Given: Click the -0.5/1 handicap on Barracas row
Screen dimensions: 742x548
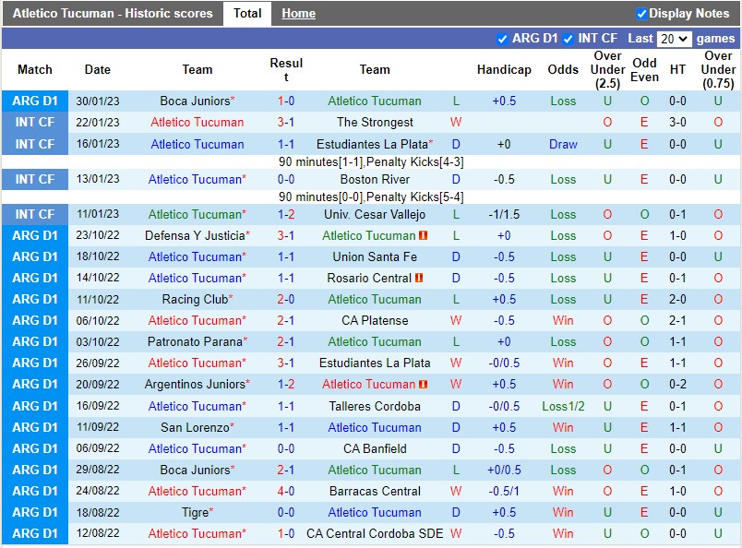Looking at the screenshot, I should pyautogui.click(x=504, y=491).
